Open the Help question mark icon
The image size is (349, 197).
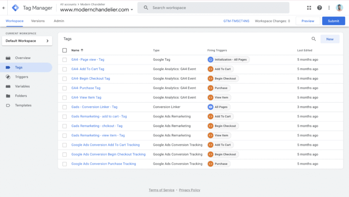pos(319,8)
